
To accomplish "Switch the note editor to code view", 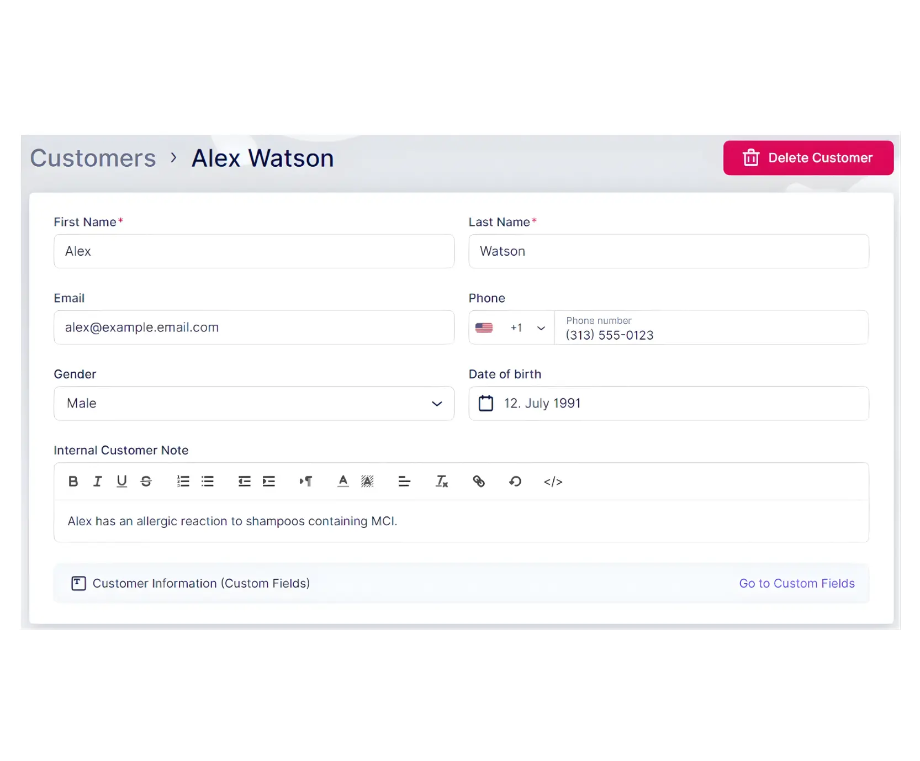I will pyautogui.click(x=553, y=481).
